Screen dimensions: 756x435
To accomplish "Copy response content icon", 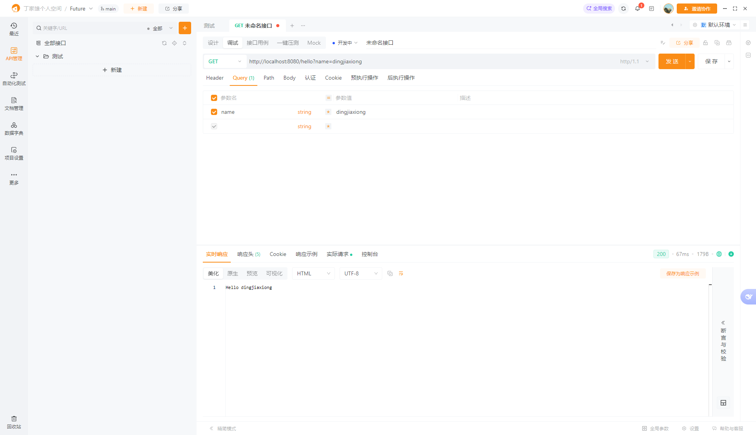I will [390, 273].
